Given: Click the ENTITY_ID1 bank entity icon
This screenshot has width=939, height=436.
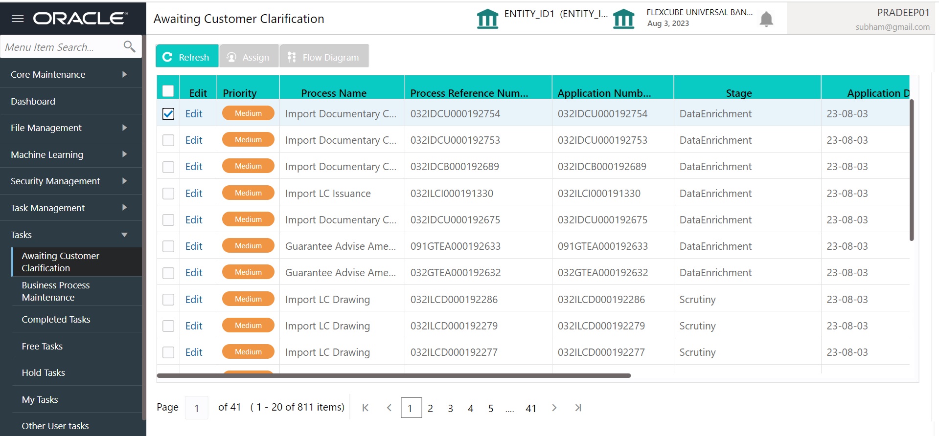Looking at the screenshot, I should (x=487, y=19).
